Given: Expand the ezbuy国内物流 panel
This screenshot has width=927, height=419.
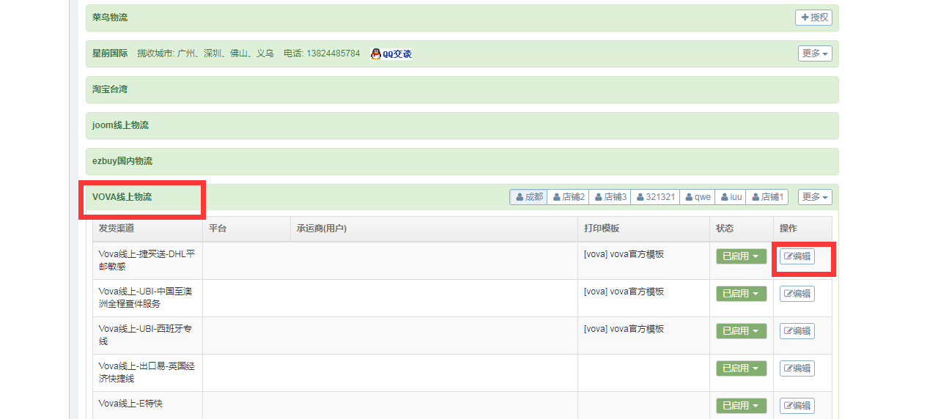Looking at the screenshot, I should click(462, 161).
